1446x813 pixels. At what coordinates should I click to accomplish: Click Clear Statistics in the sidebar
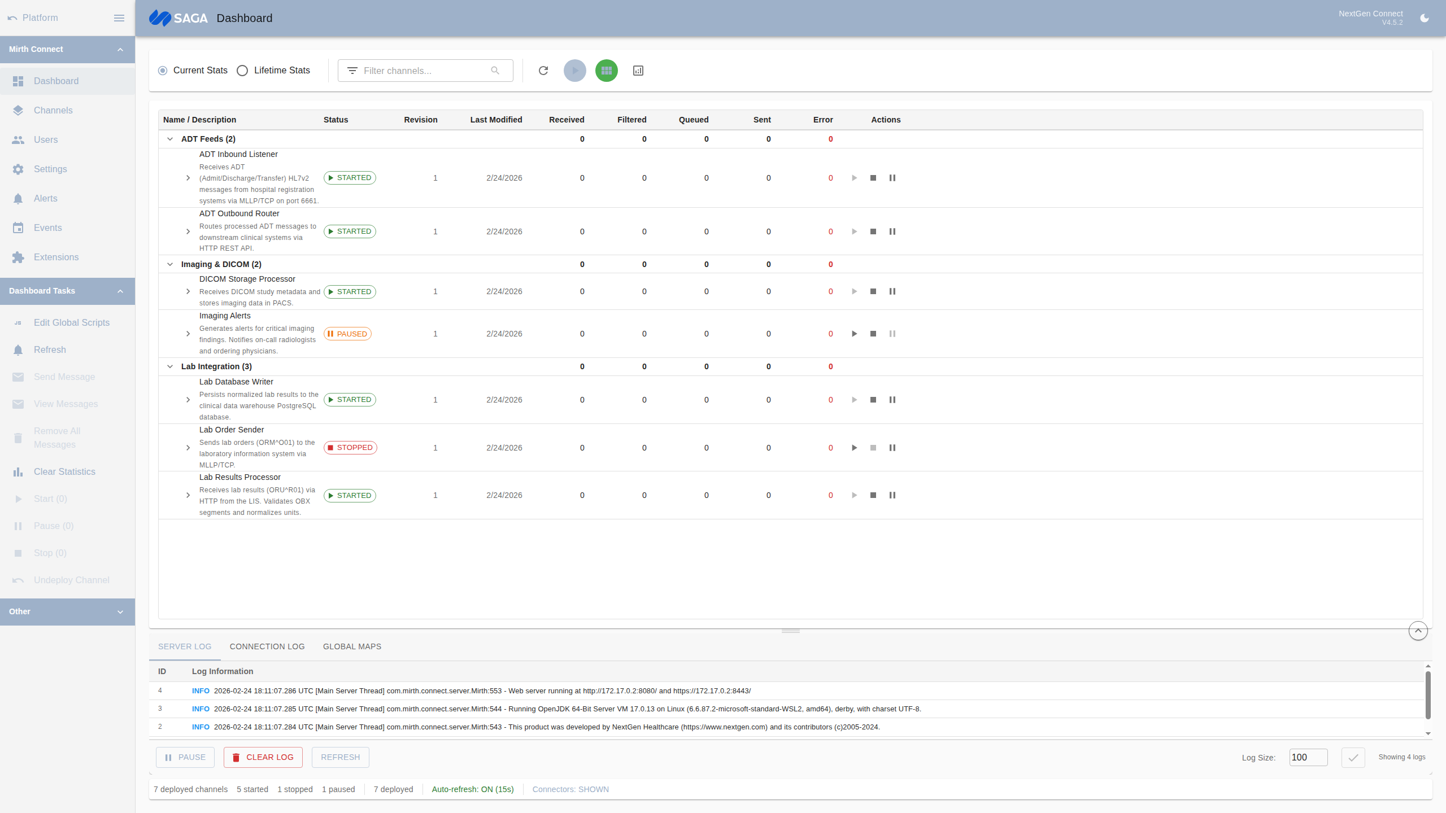(64, 471)
